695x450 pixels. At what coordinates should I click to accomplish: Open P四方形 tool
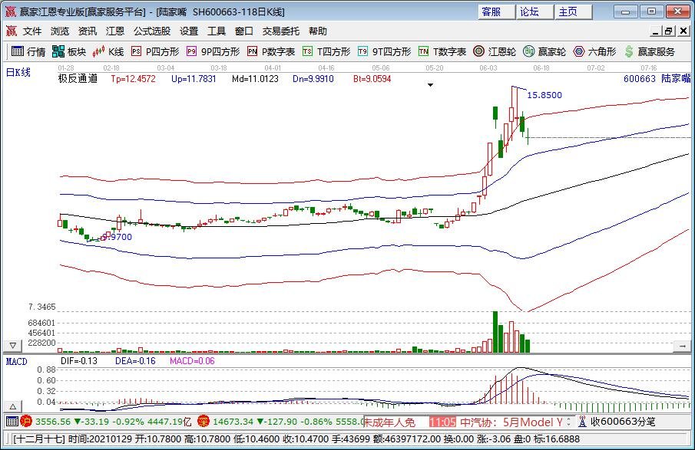click(155, 52)
